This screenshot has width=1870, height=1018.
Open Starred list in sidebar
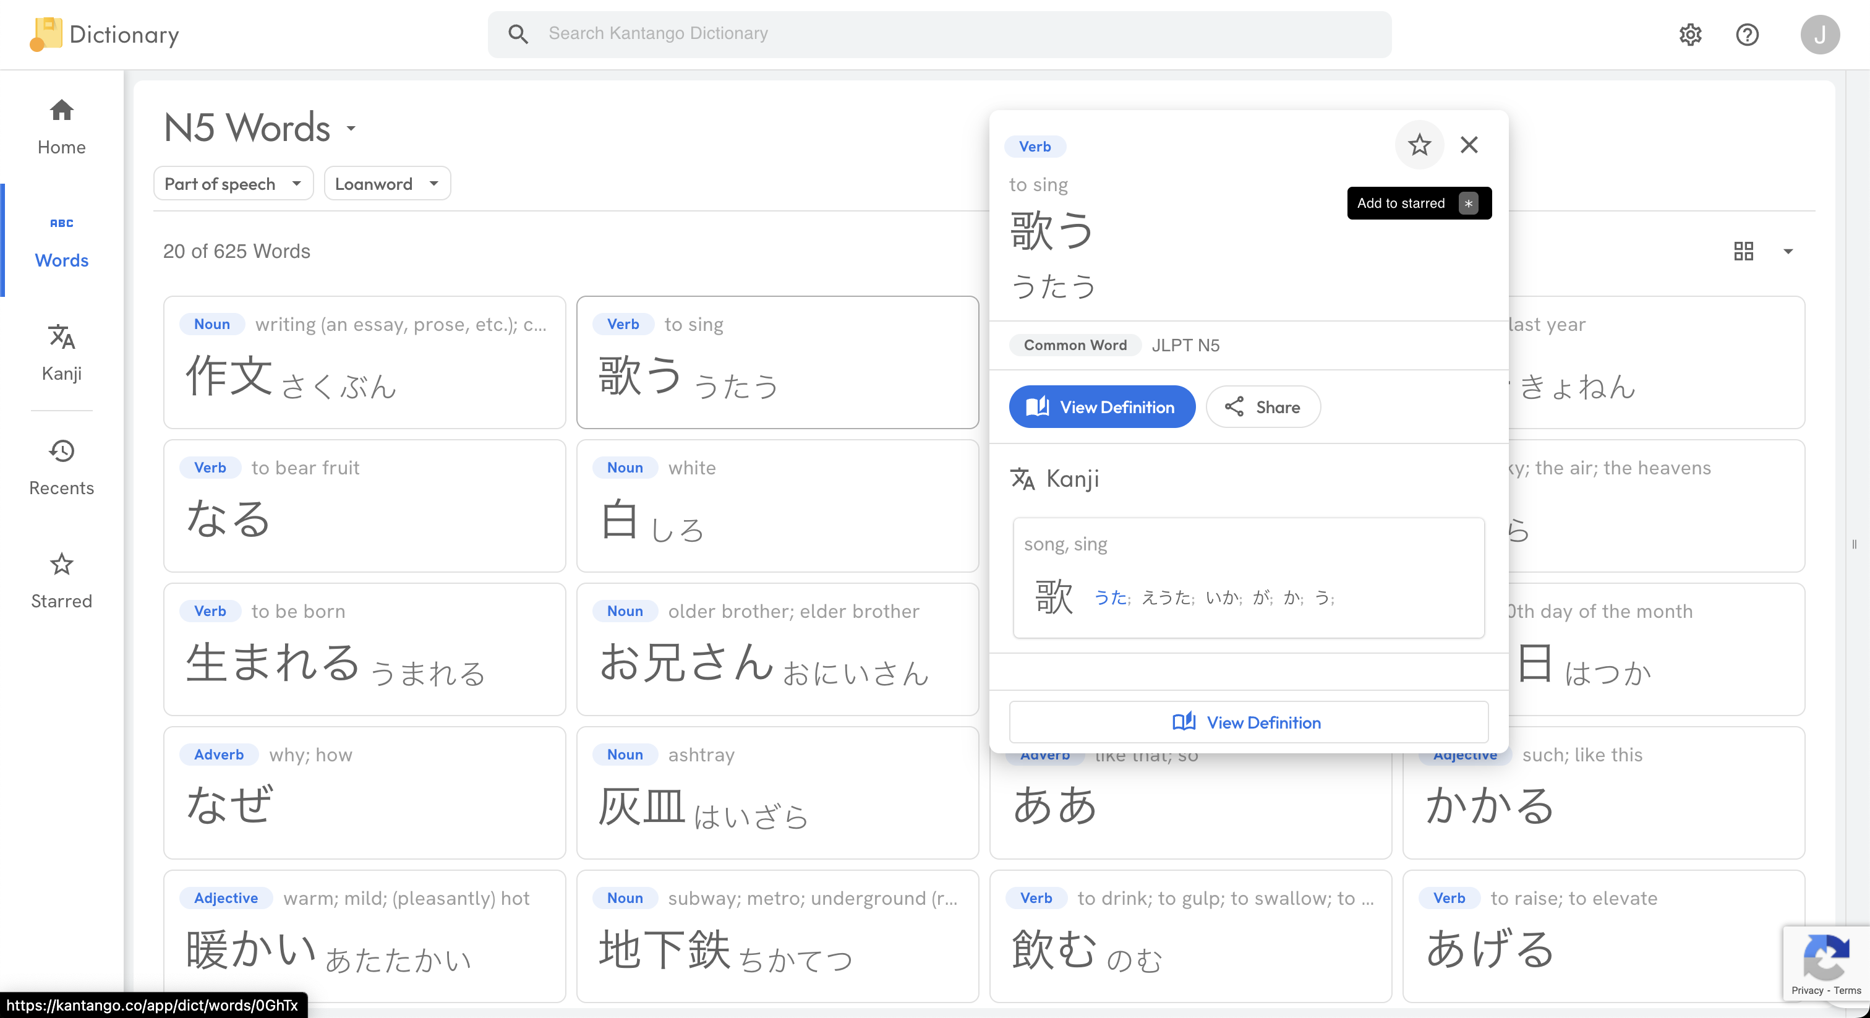click(62, 580)
